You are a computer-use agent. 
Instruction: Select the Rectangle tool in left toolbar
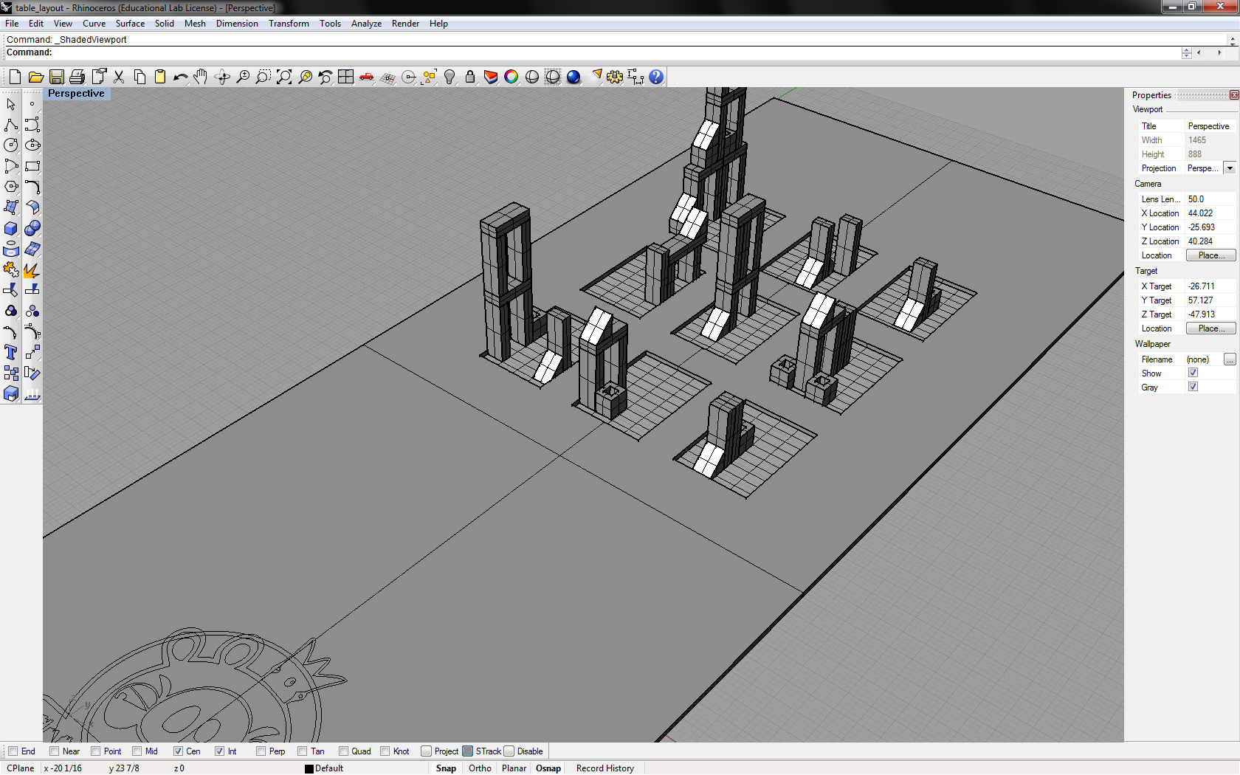(32, 166)
